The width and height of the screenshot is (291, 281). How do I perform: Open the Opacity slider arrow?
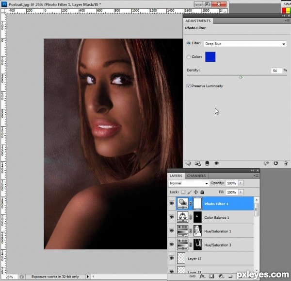point(241,183)
